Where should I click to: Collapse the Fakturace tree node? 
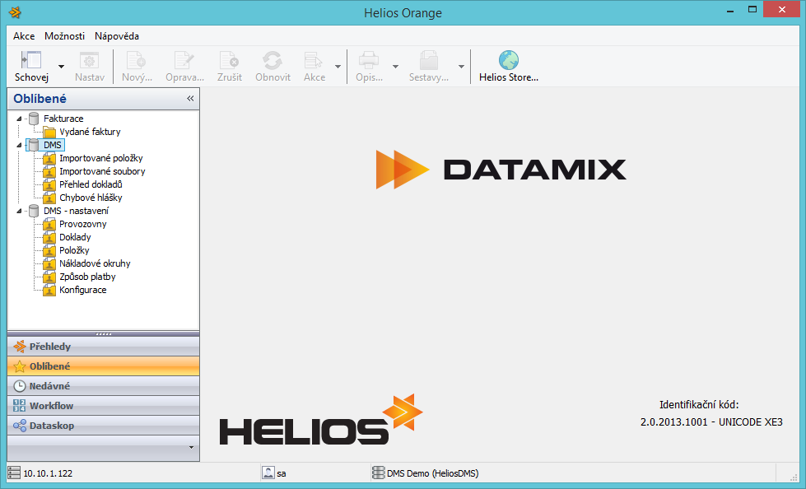pos(20,119)
